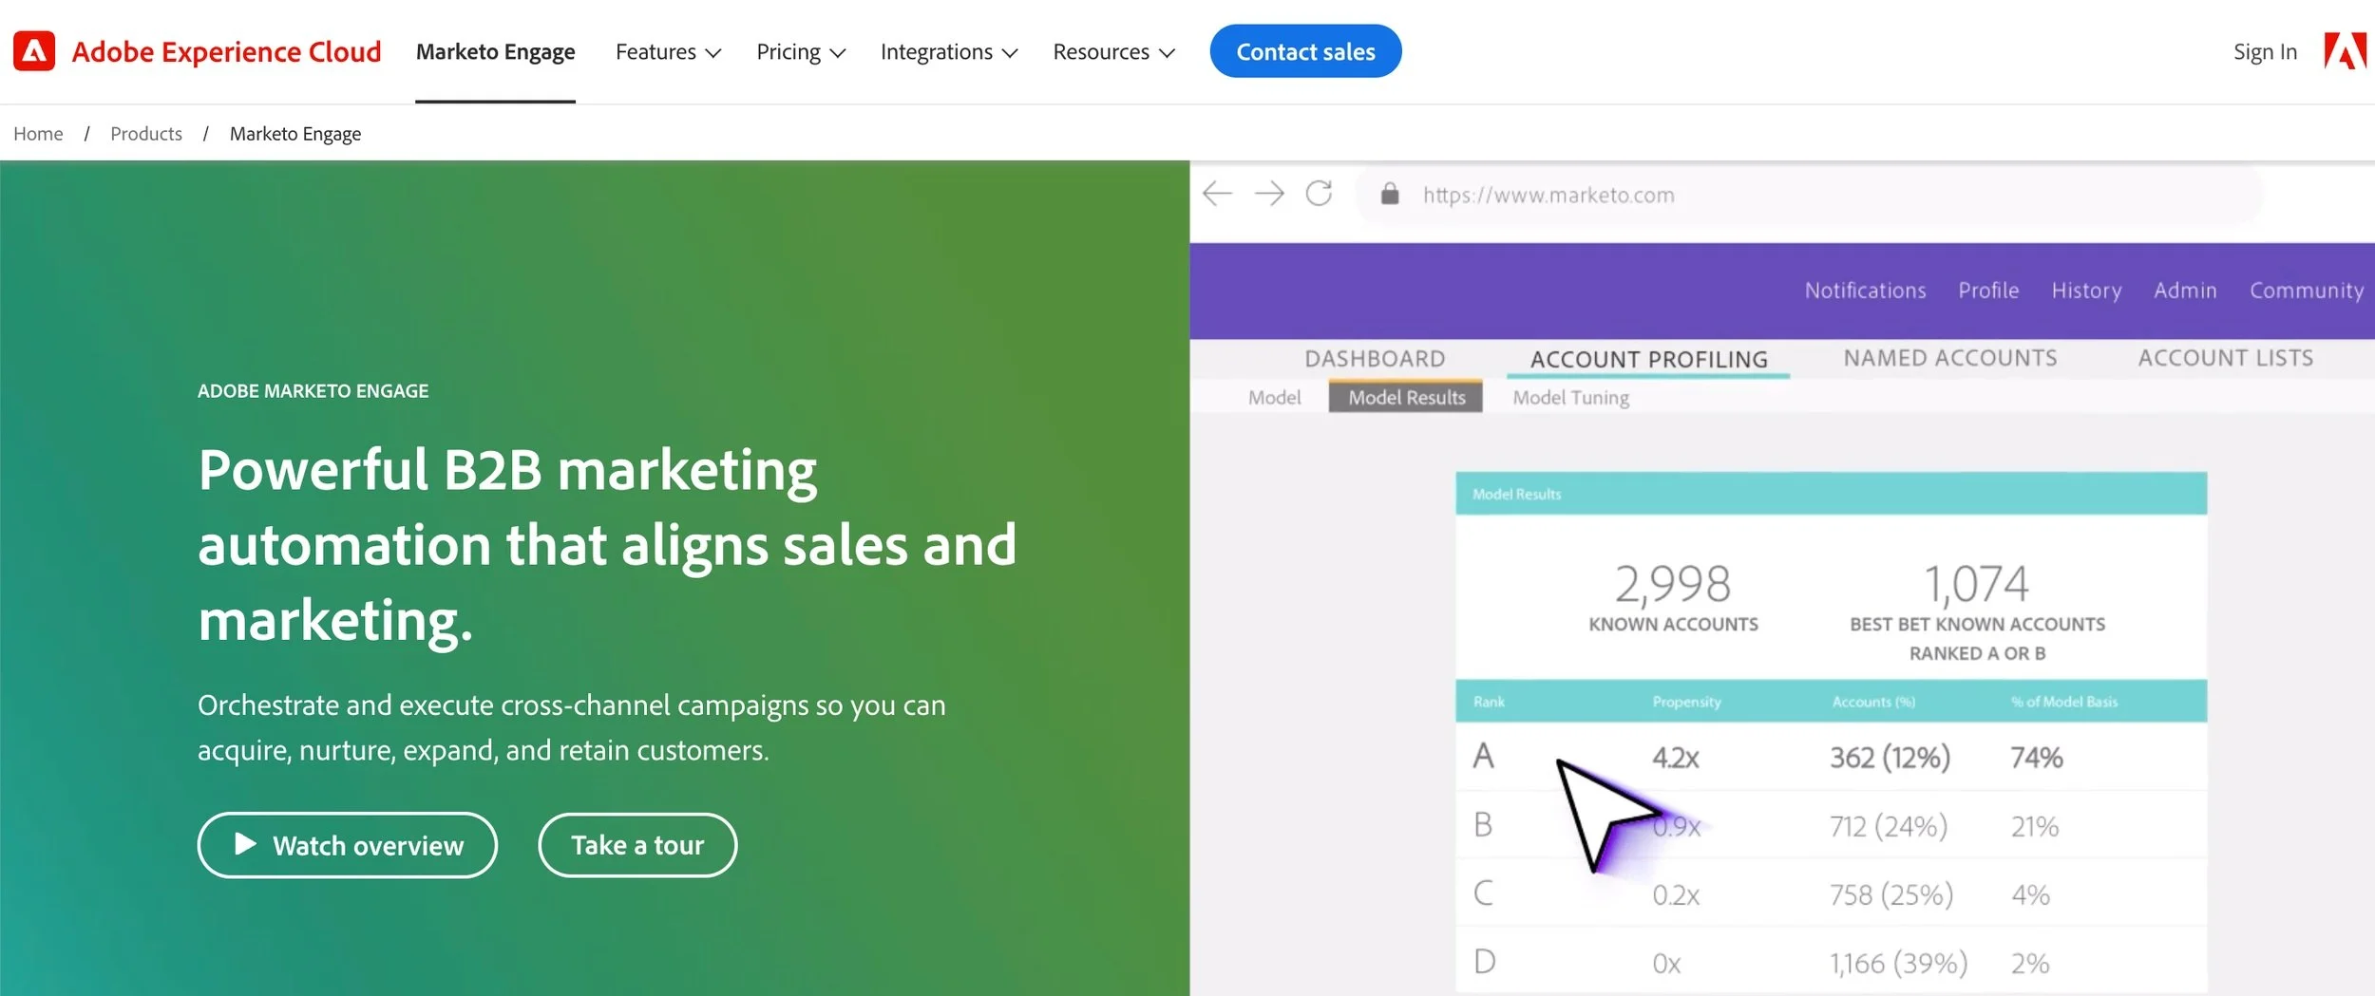Viewport: 2375px width, 996px height.
Task: Go to Products in the breadcrumb
Action: pyautogui.click(x=146, y=134)
